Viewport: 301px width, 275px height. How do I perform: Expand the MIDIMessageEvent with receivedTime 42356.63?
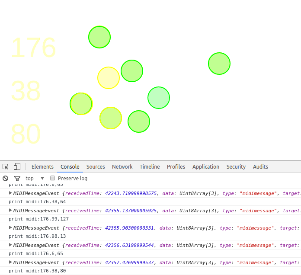(x=11, y=245)
